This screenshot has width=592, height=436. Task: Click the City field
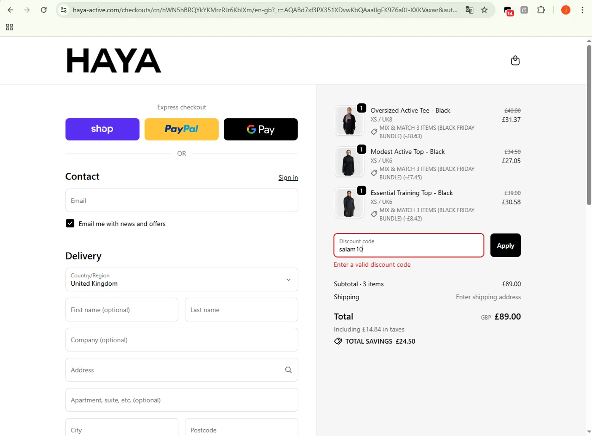pos(122,428)
